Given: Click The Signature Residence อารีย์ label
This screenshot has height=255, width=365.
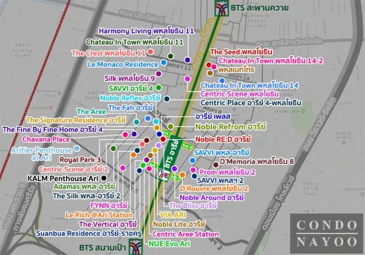Looking at the screenshot, I should 76,120.
